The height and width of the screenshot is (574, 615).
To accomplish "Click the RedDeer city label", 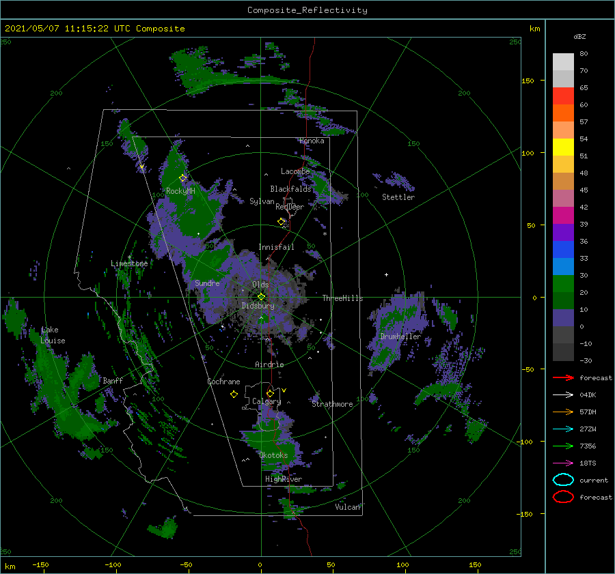I will (290, 207).
